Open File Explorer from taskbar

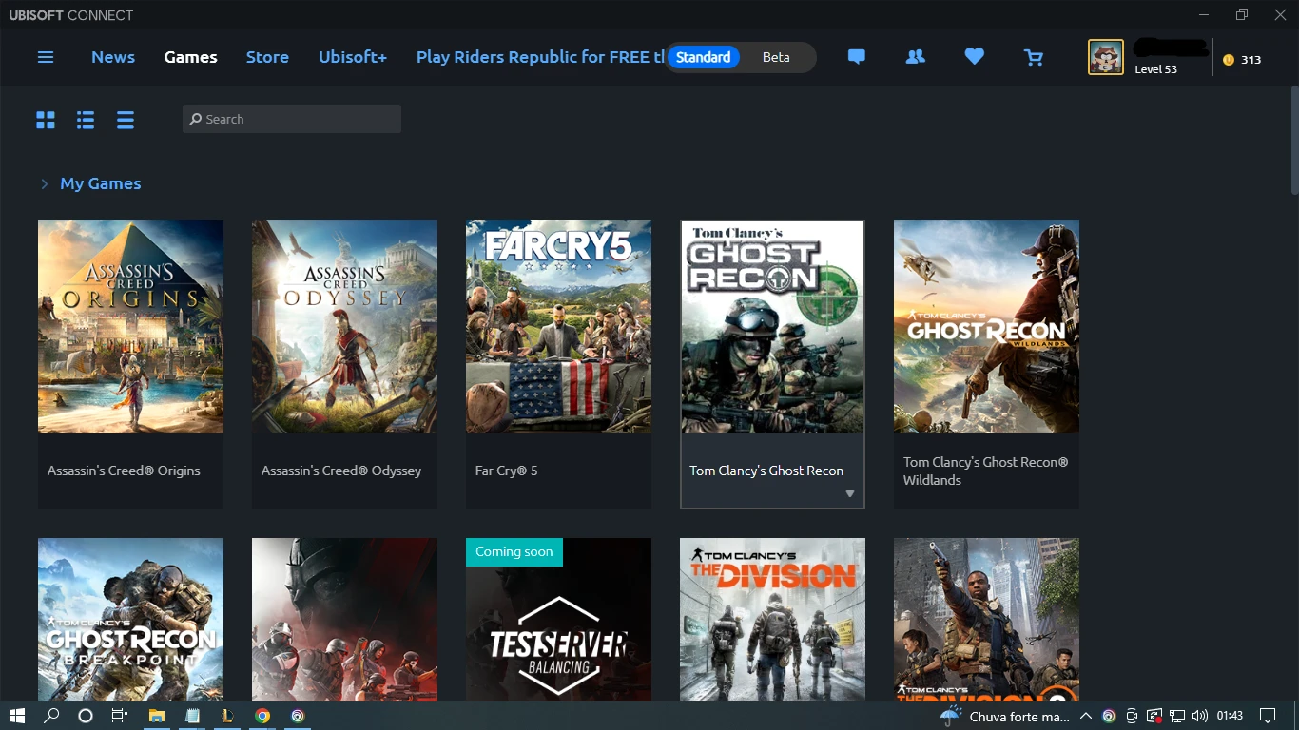click(157, 716)
